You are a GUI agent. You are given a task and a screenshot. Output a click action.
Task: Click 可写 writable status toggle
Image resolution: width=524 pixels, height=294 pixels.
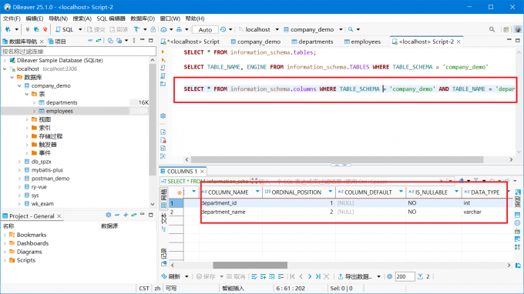click(x=171, y=288)
